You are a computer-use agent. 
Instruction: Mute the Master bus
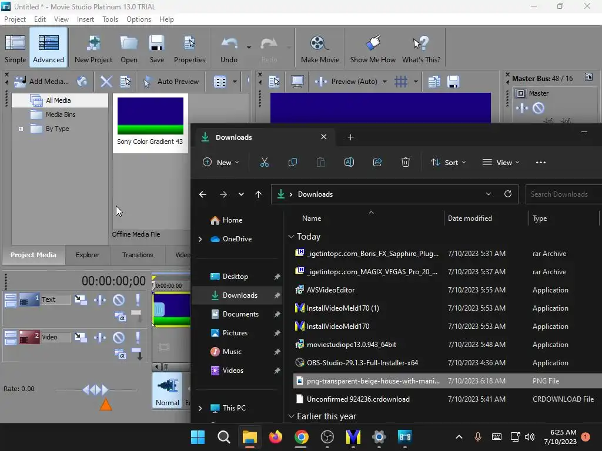(x=539, y=108)
